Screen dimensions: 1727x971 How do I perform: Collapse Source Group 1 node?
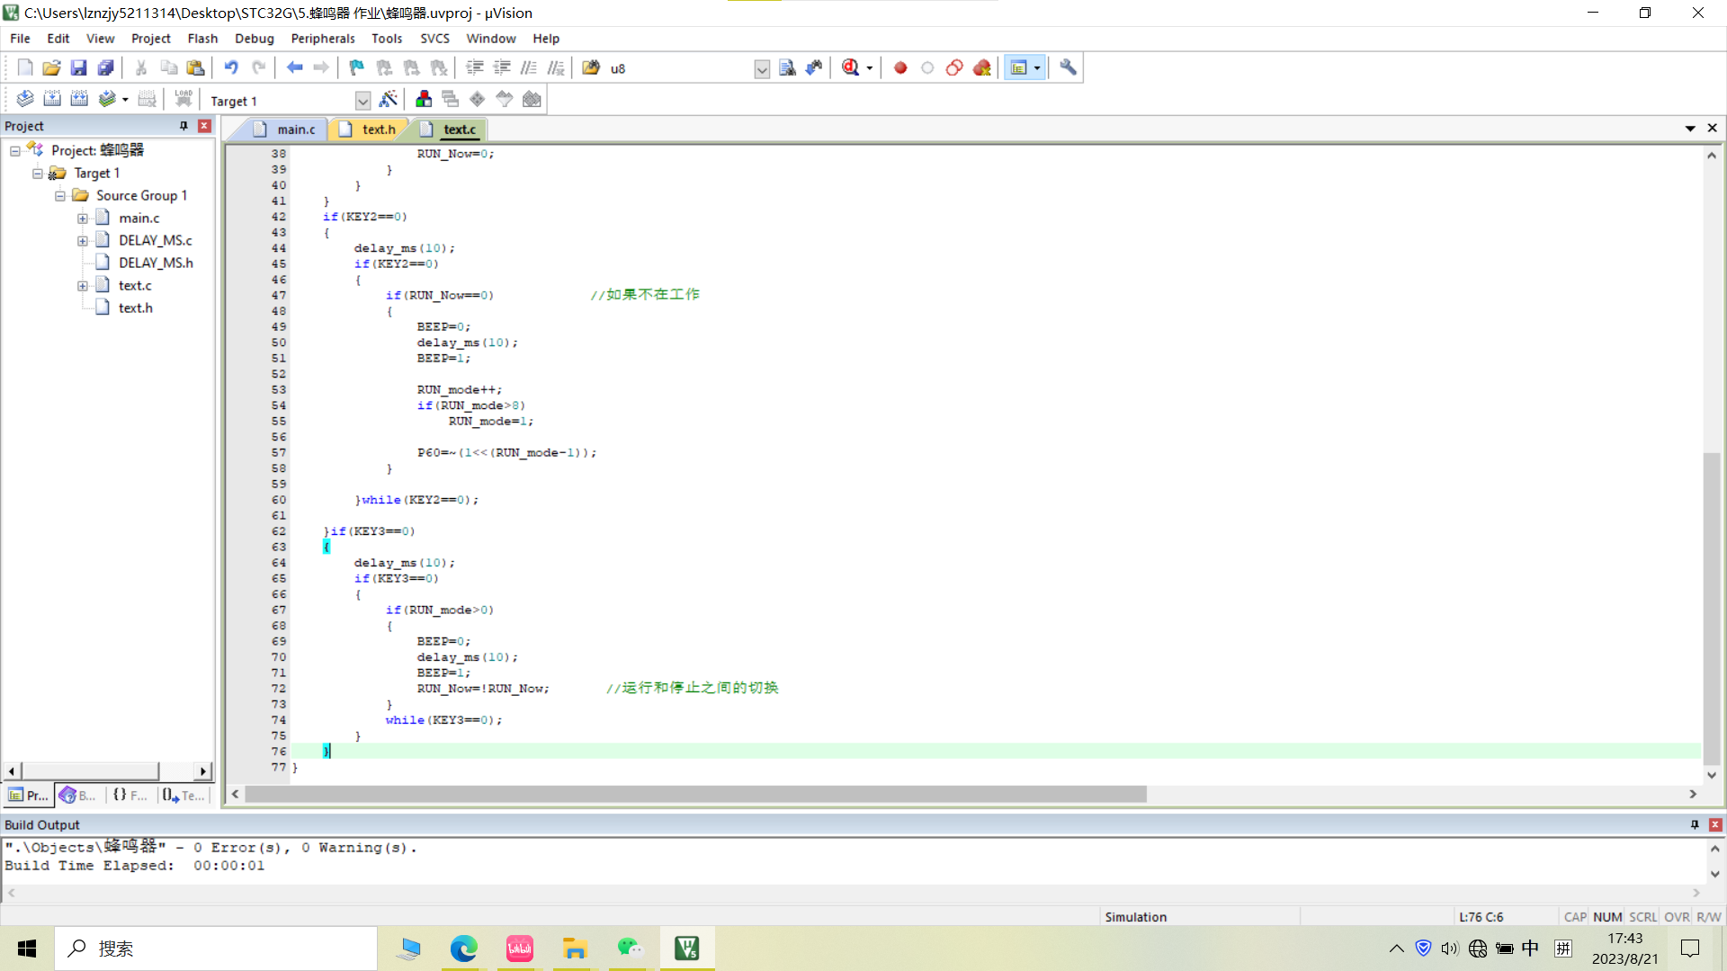click(x=60, y=196)
